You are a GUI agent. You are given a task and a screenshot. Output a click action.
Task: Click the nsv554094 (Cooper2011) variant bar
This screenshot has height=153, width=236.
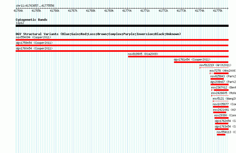(x=122, y=40)
